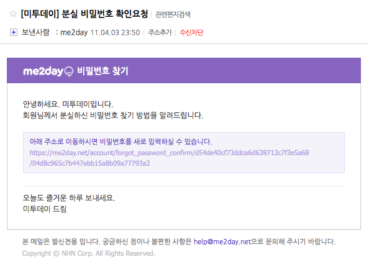The height and width of the screenshot is (270, 369).
Task: Select sender name me2day
Action: (x=74, y=32)
